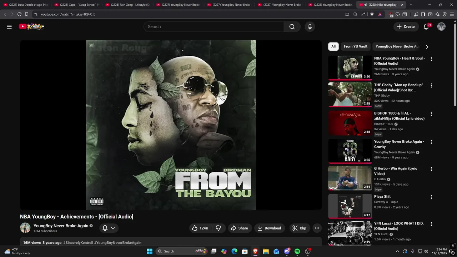Open Brave Leo AI sparkle icon

(x=437, y=14)
